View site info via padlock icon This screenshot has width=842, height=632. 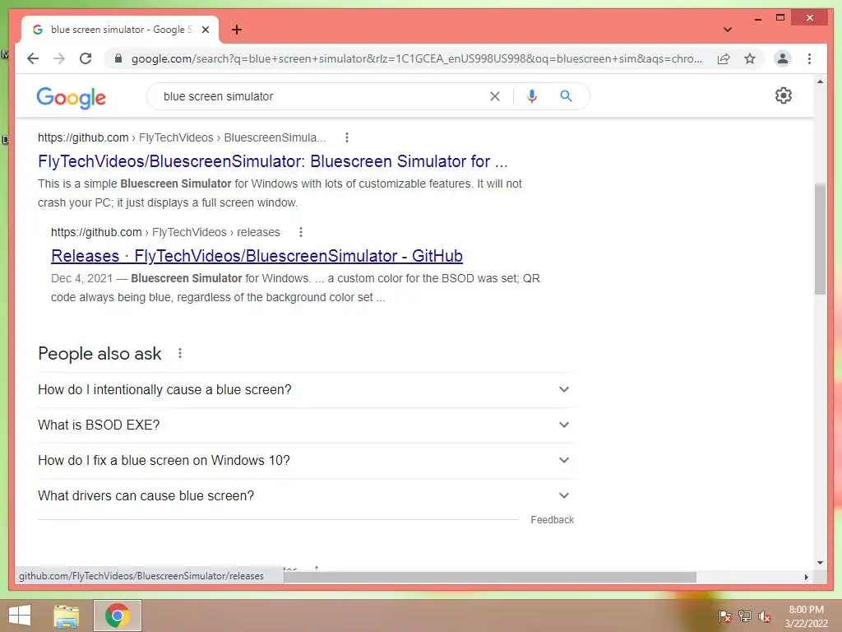coord(118,58)
